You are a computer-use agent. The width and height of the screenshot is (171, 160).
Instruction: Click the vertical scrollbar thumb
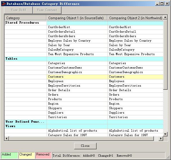[x=165, y=55]
